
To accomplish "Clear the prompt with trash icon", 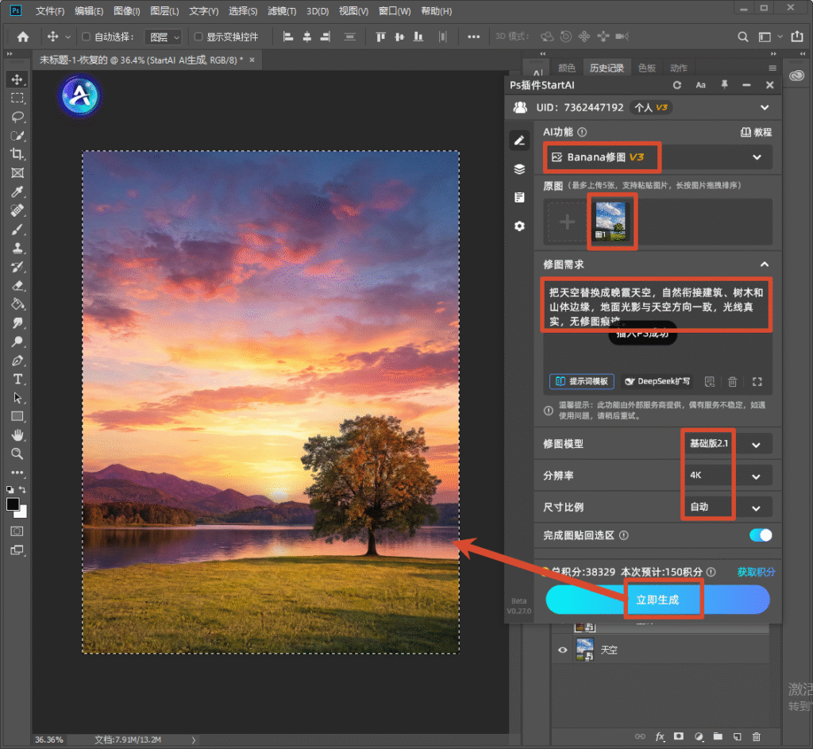I will click(732, 382).
